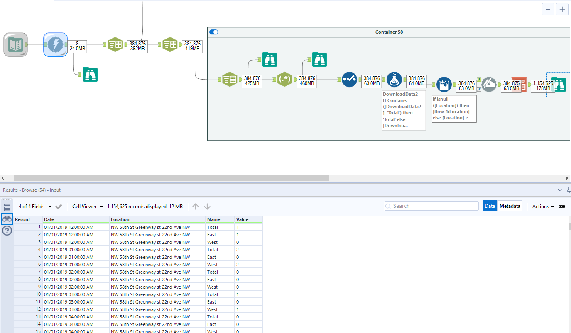Zoom out the canvas with minus button
This screenshot has width=571, height=333.
548,9
